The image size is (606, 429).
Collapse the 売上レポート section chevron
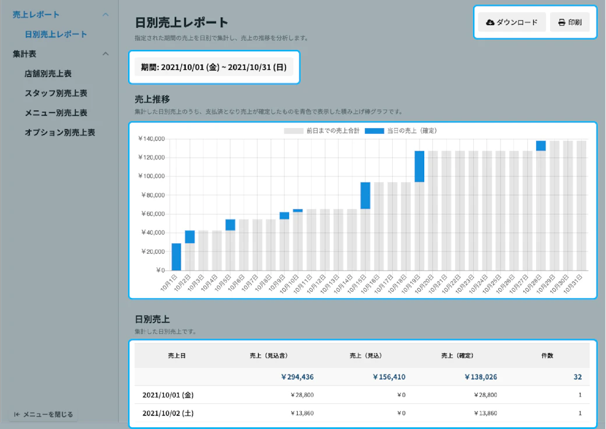pyautogui.click(x=105, y=15)
